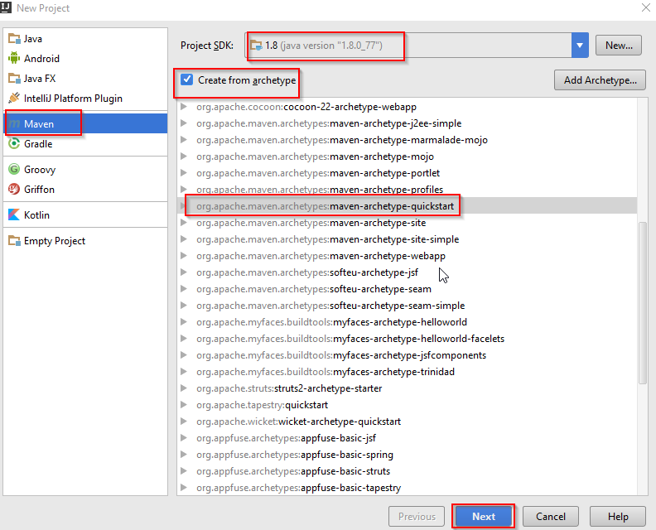Select IntelliJ Platform Plugin project type
Screen dimensions: 656x530
click(x=85, y=98)
